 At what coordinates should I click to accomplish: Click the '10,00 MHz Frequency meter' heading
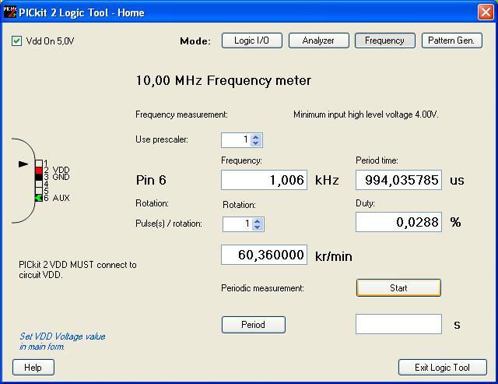pyautogui.click(x=223, y=80)
